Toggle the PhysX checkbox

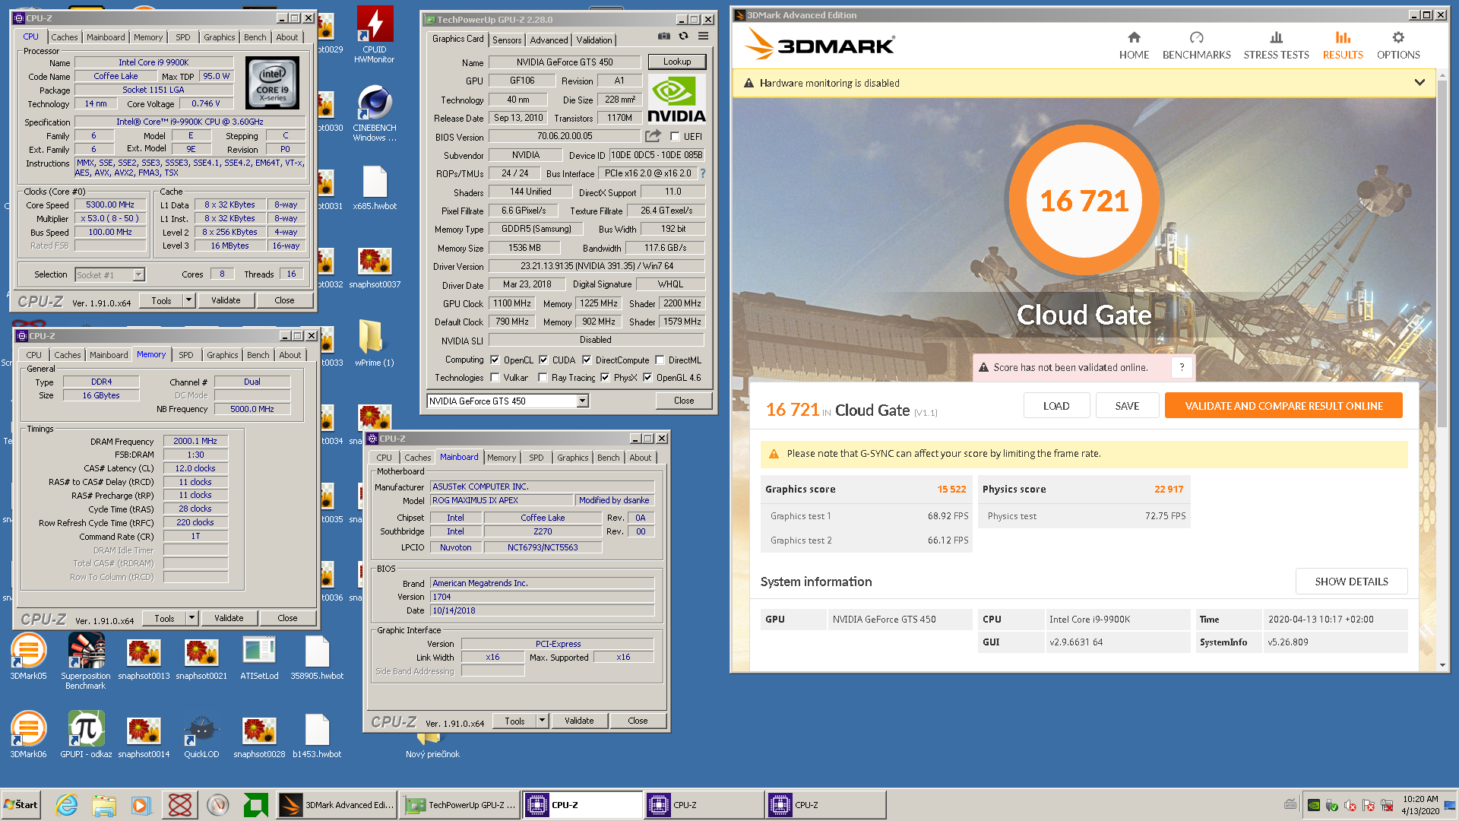605,378
